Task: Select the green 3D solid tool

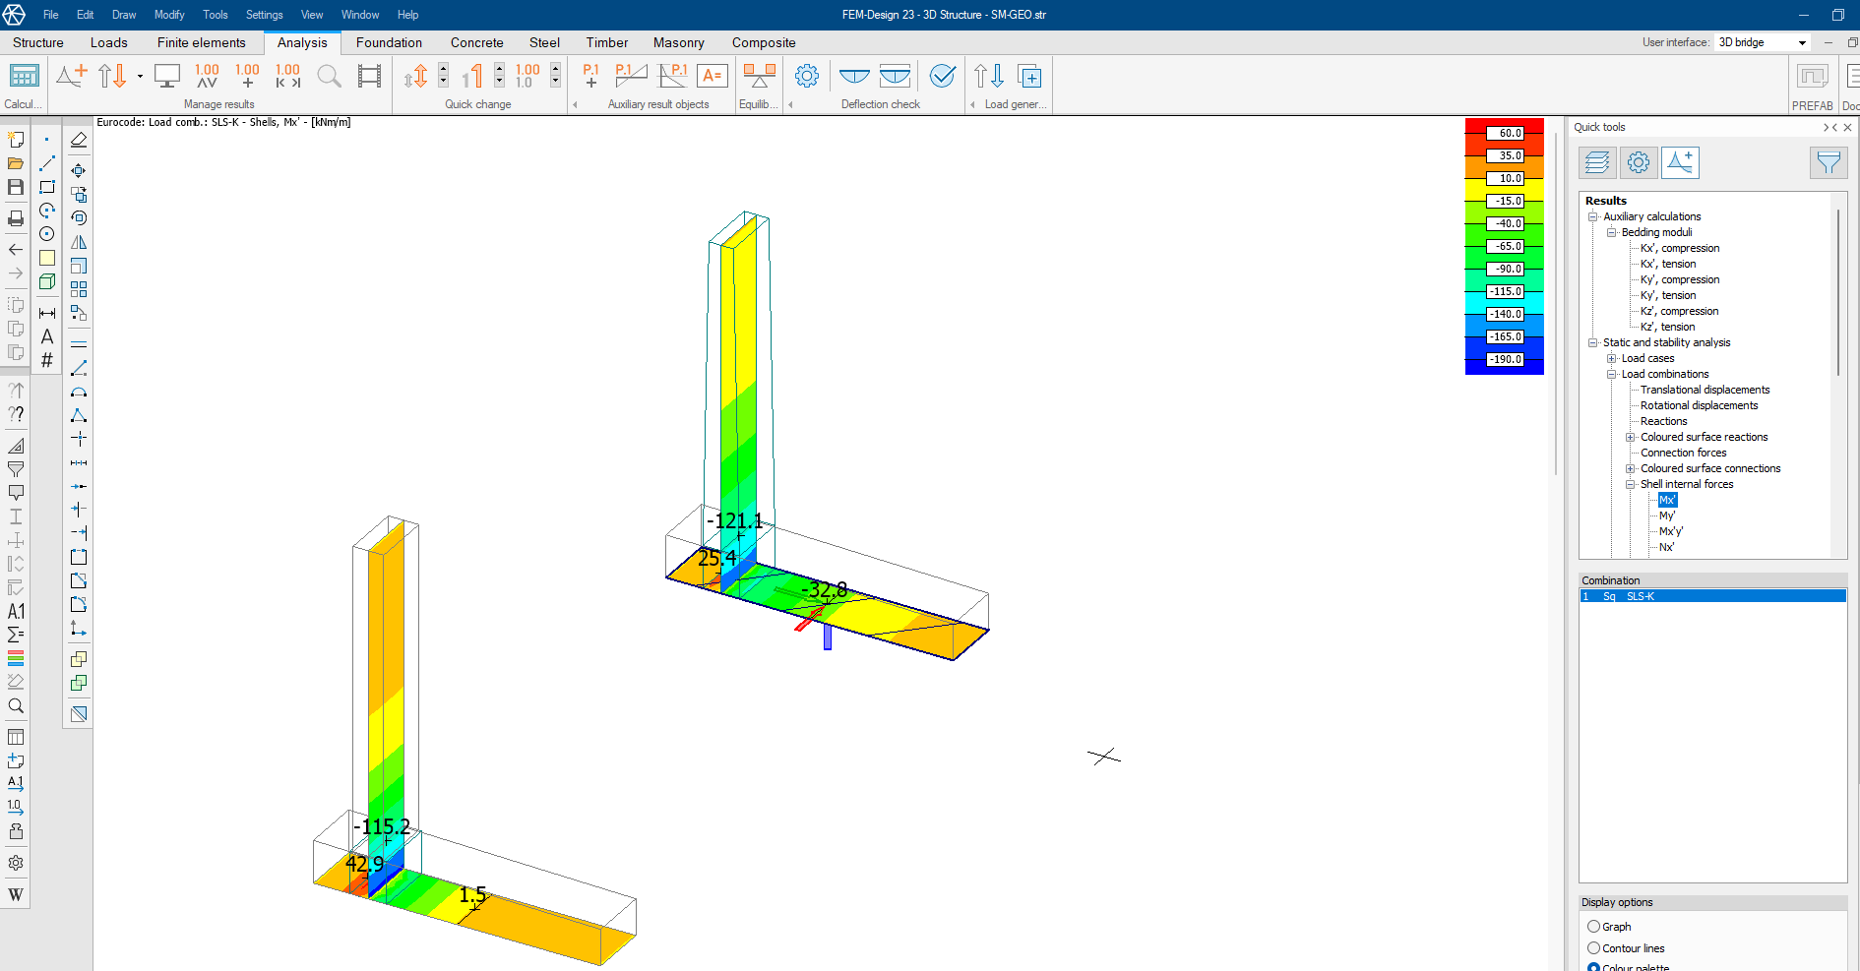Action: pyautogui.click(x=47, y=281)
